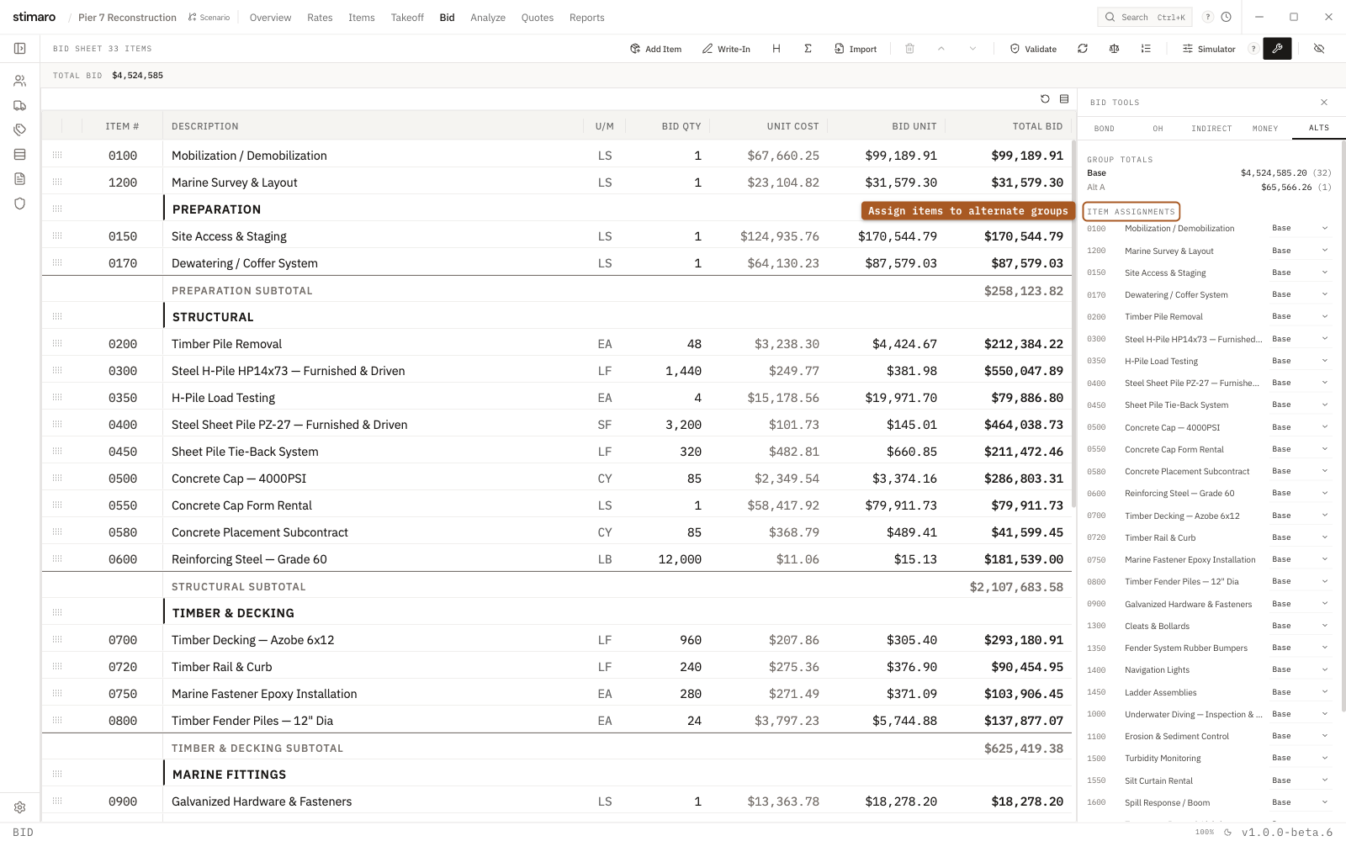The image size is (1346, 841).
Task: Switch to the MONEY tab
Action: pyautogui.click(x=1265, y=129)
